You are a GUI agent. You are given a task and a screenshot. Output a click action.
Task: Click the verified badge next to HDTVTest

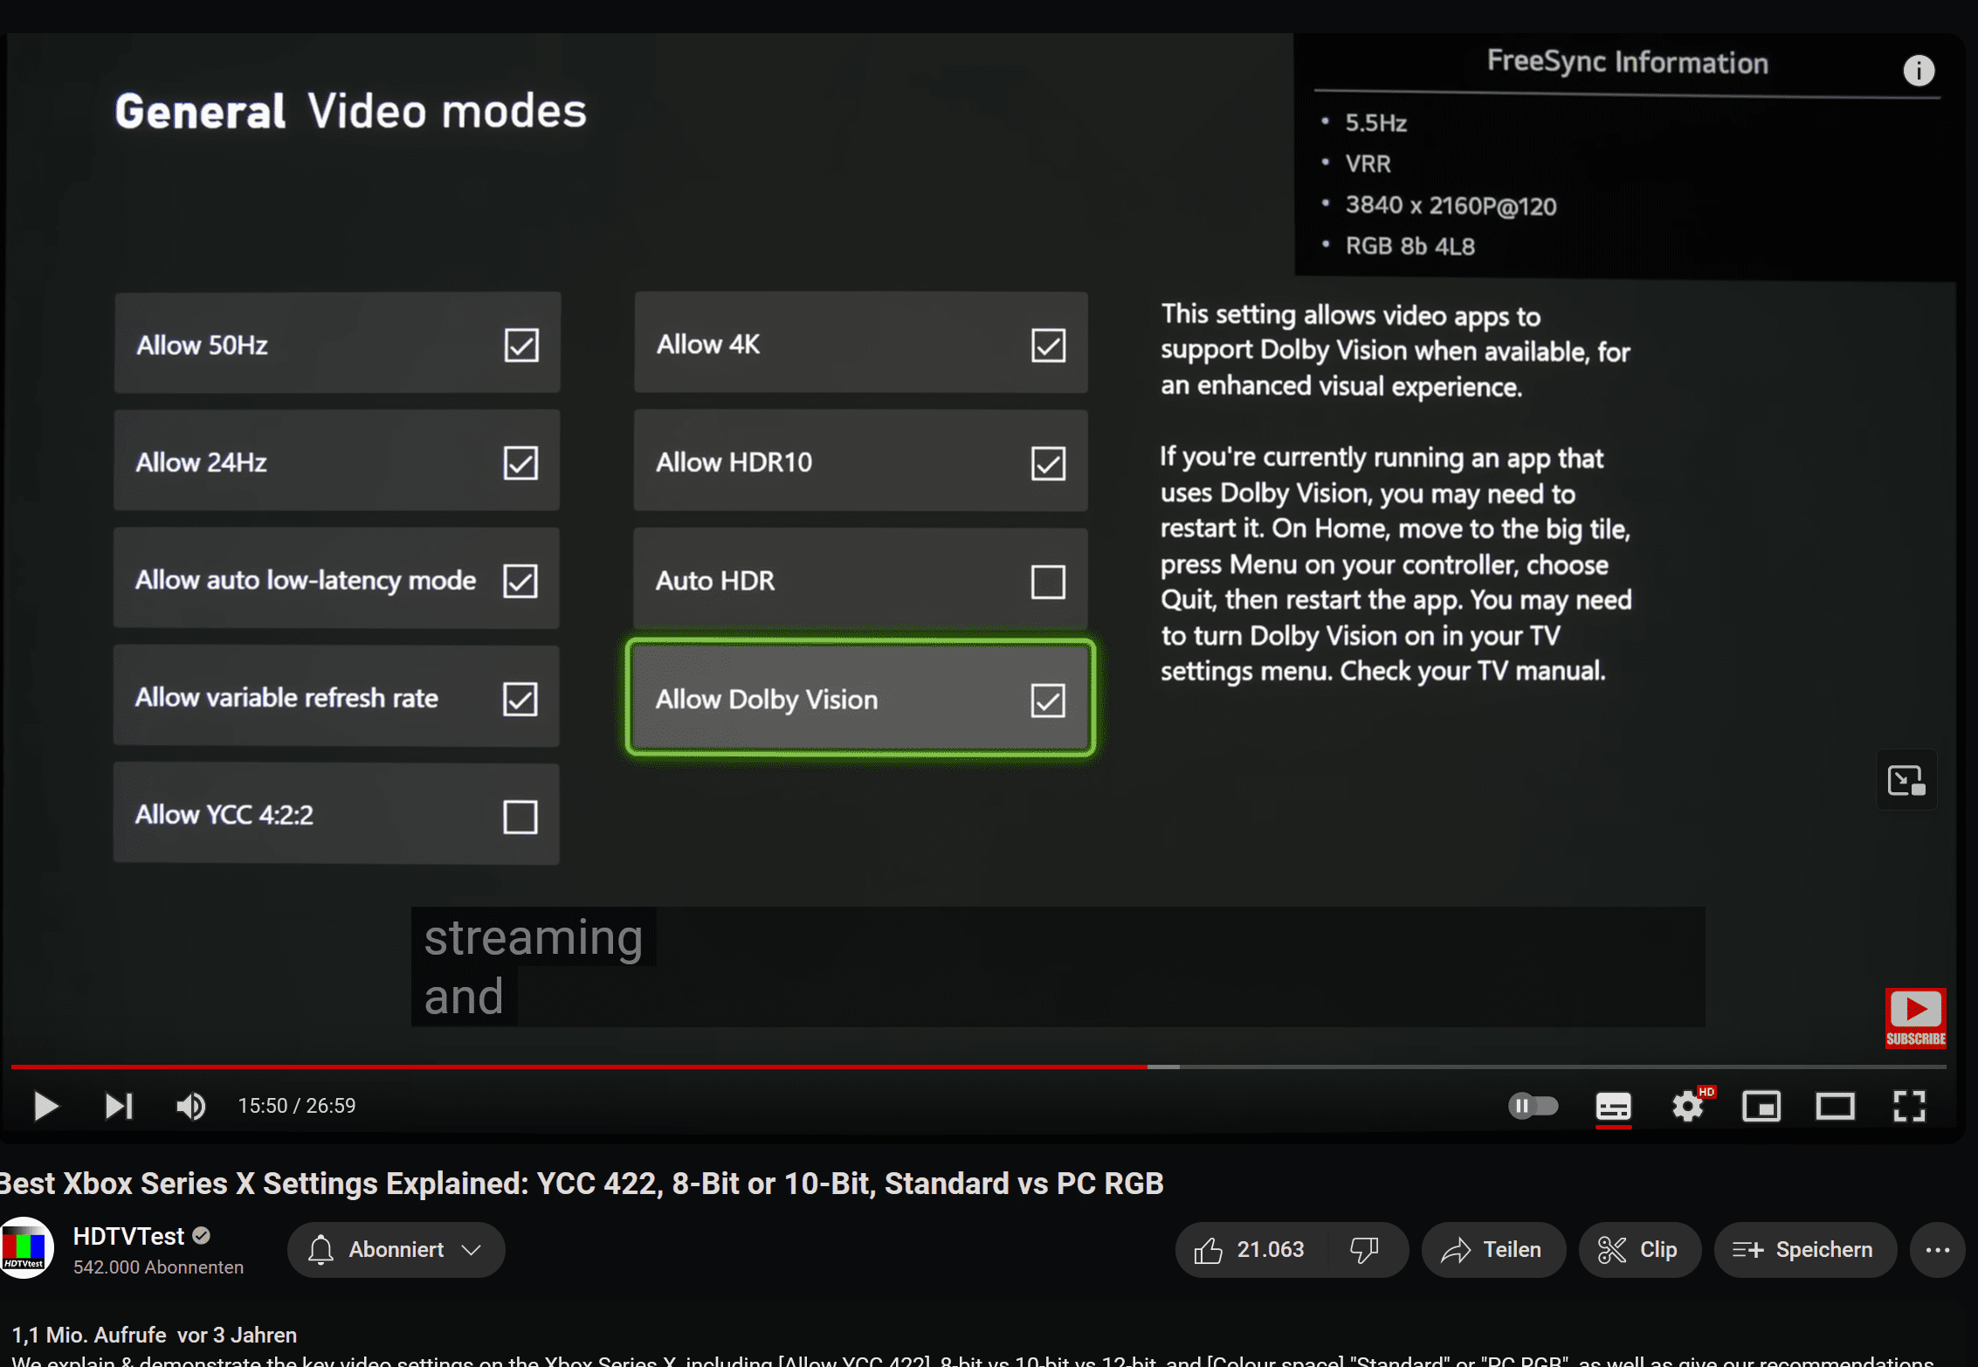coord(202,1236)
